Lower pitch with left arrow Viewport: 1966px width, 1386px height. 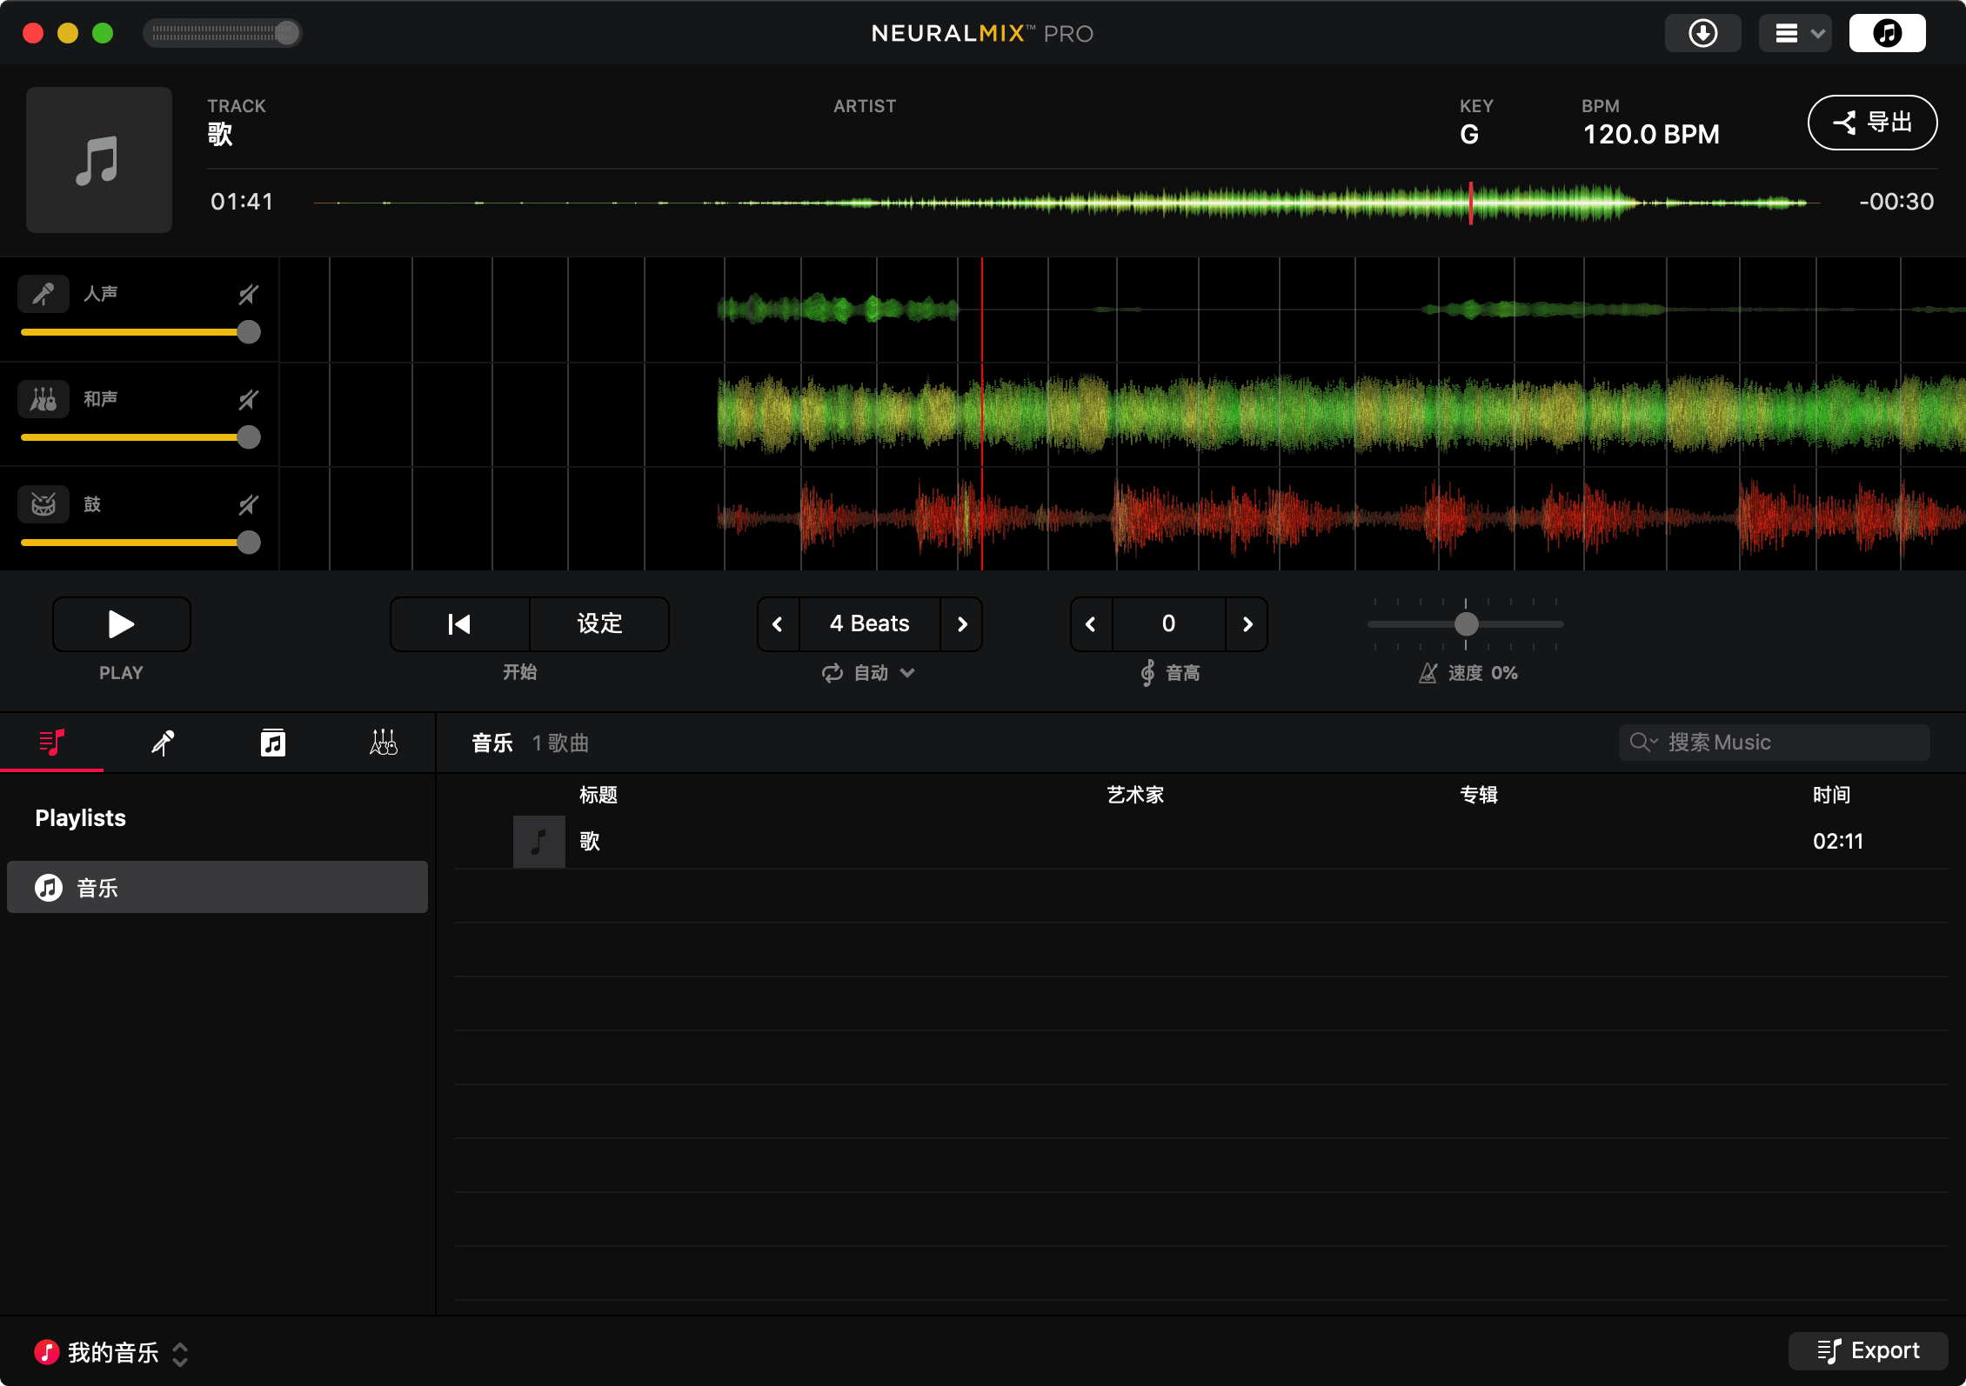pyautogui.click(x=1091, y=623)
